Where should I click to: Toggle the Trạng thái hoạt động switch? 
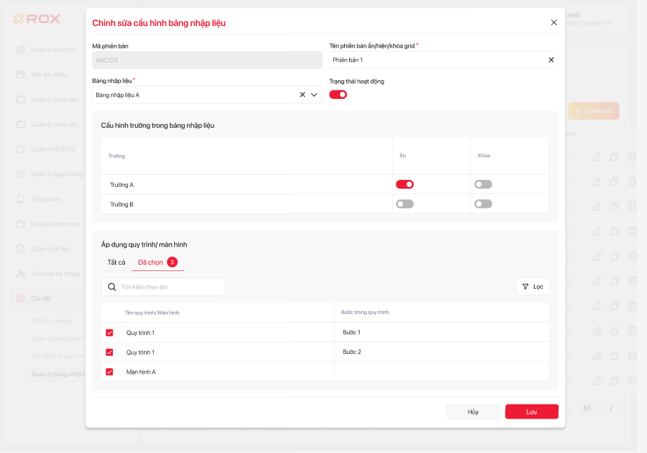(338, 94)
